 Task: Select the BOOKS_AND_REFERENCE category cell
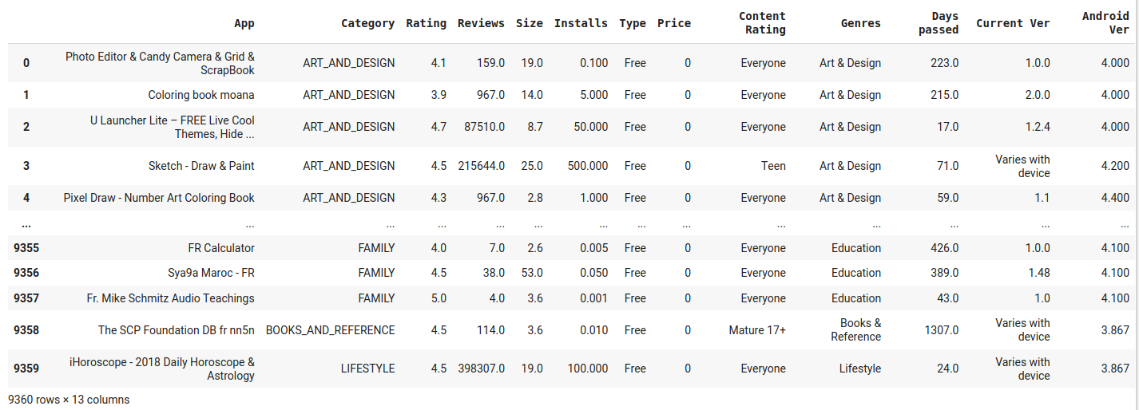pos(330,330)
